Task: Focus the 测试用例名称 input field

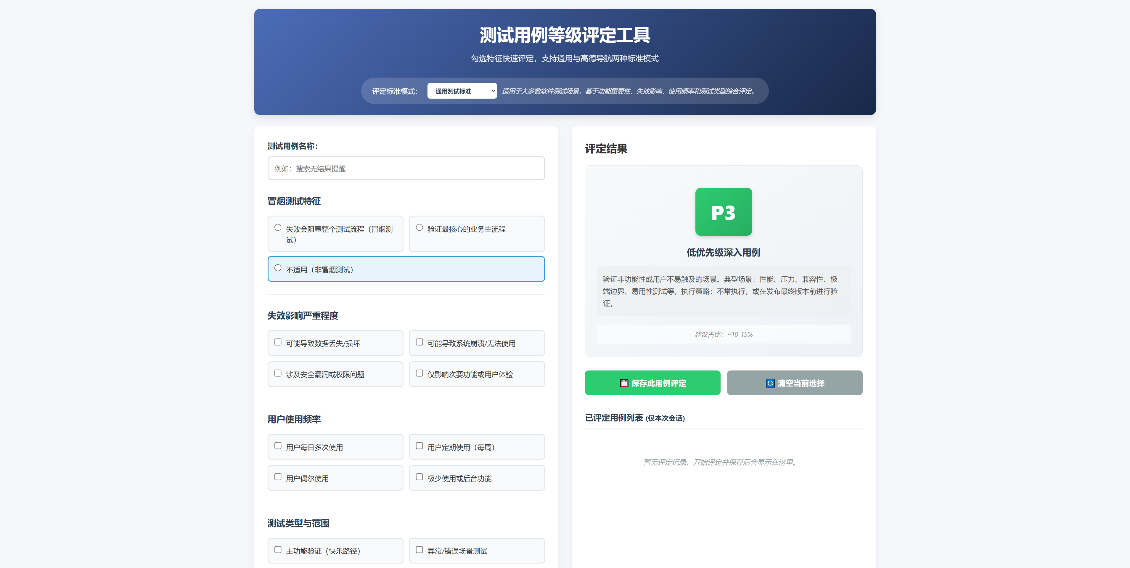Action: (406, 169)
